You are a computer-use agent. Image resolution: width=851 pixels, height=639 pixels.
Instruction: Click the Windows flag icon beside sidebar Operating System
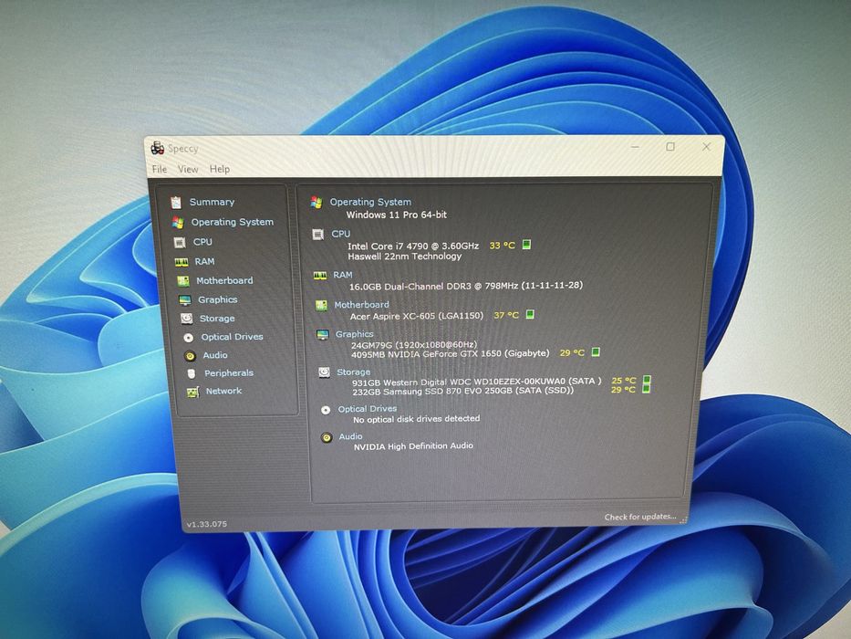pyautogui.click(x=178, y=222)
